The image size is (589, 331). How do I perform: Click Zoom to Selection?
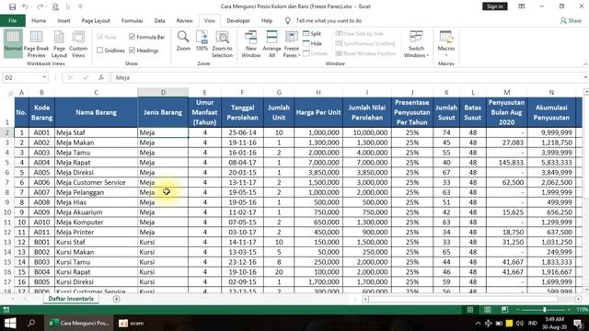pyautogui.click(x=222, y=44)
